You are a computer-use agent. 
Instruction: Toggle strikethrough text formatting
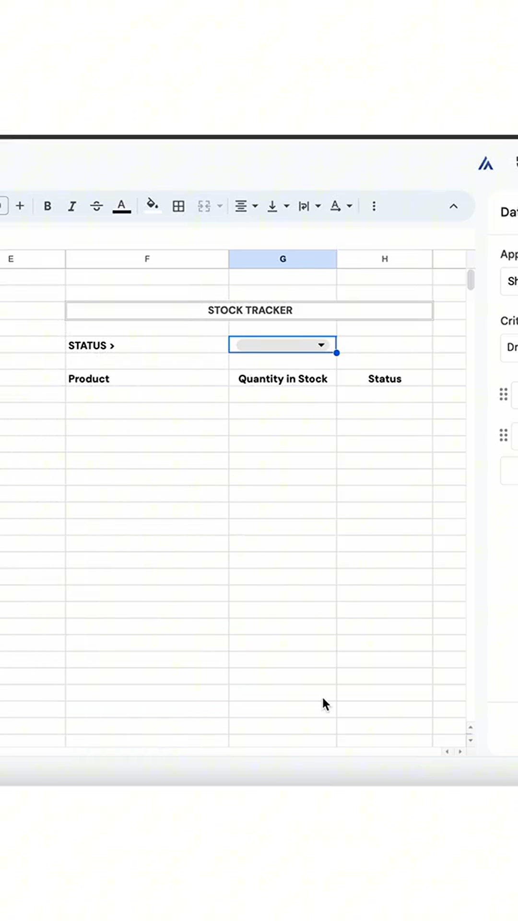(x=96, y=206)
